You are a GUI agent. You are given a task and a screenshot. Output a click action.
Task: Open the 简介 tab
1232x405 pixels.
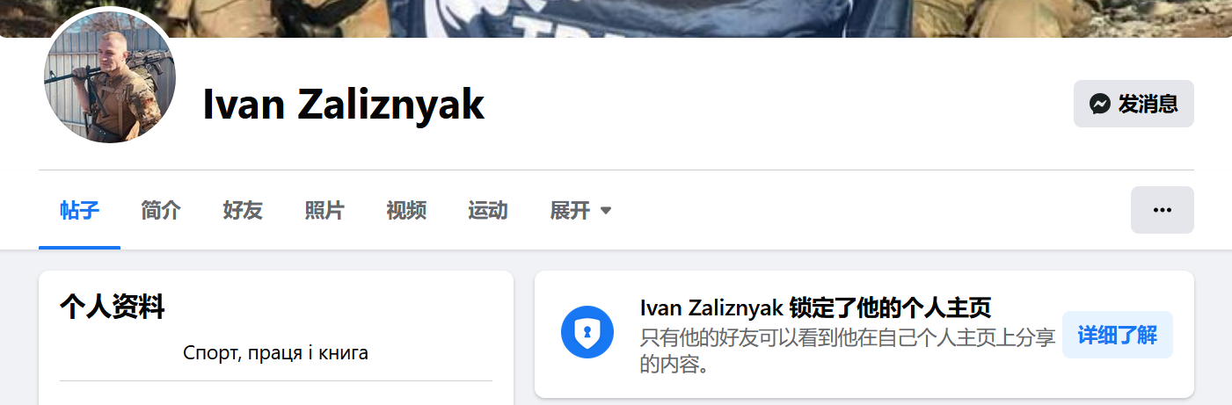(161, 211)
